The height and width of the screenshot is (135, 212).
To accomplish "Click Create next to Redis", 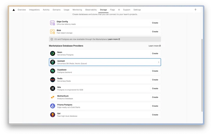I will coord(155,80).
